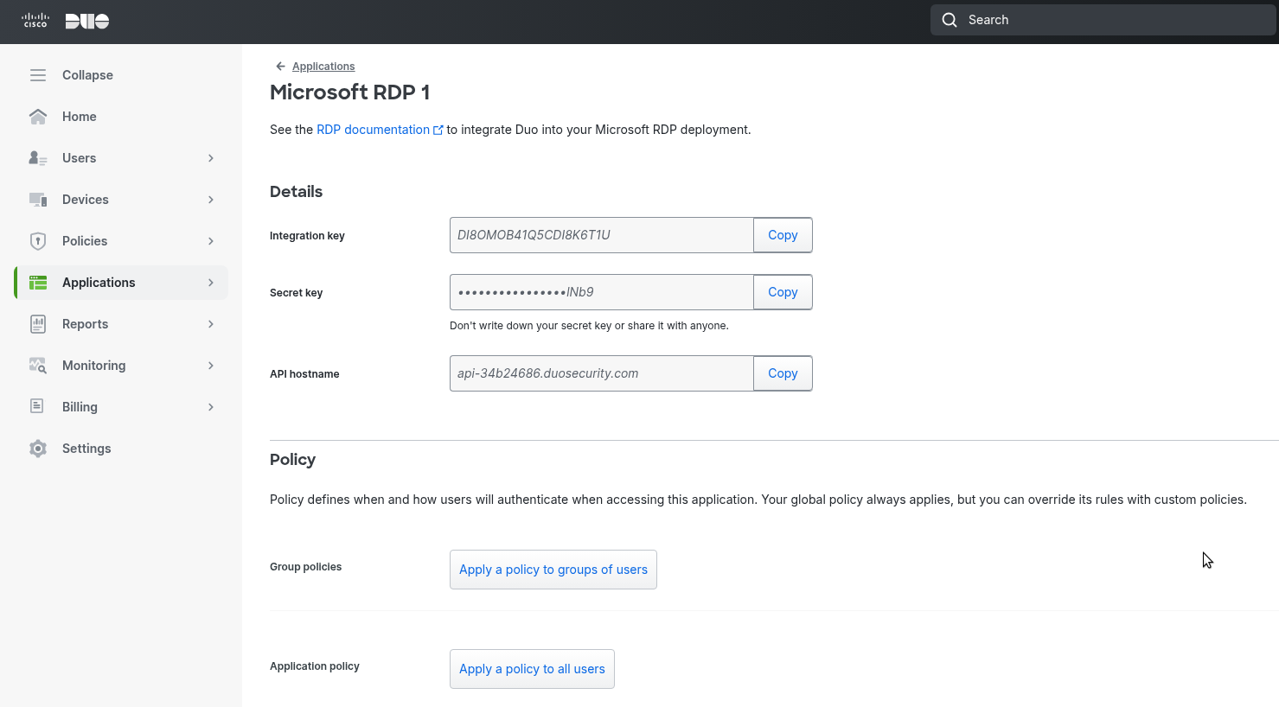Click the Monitoring sidebar icon
1279x707 pixels.
[x=38, y=366]
